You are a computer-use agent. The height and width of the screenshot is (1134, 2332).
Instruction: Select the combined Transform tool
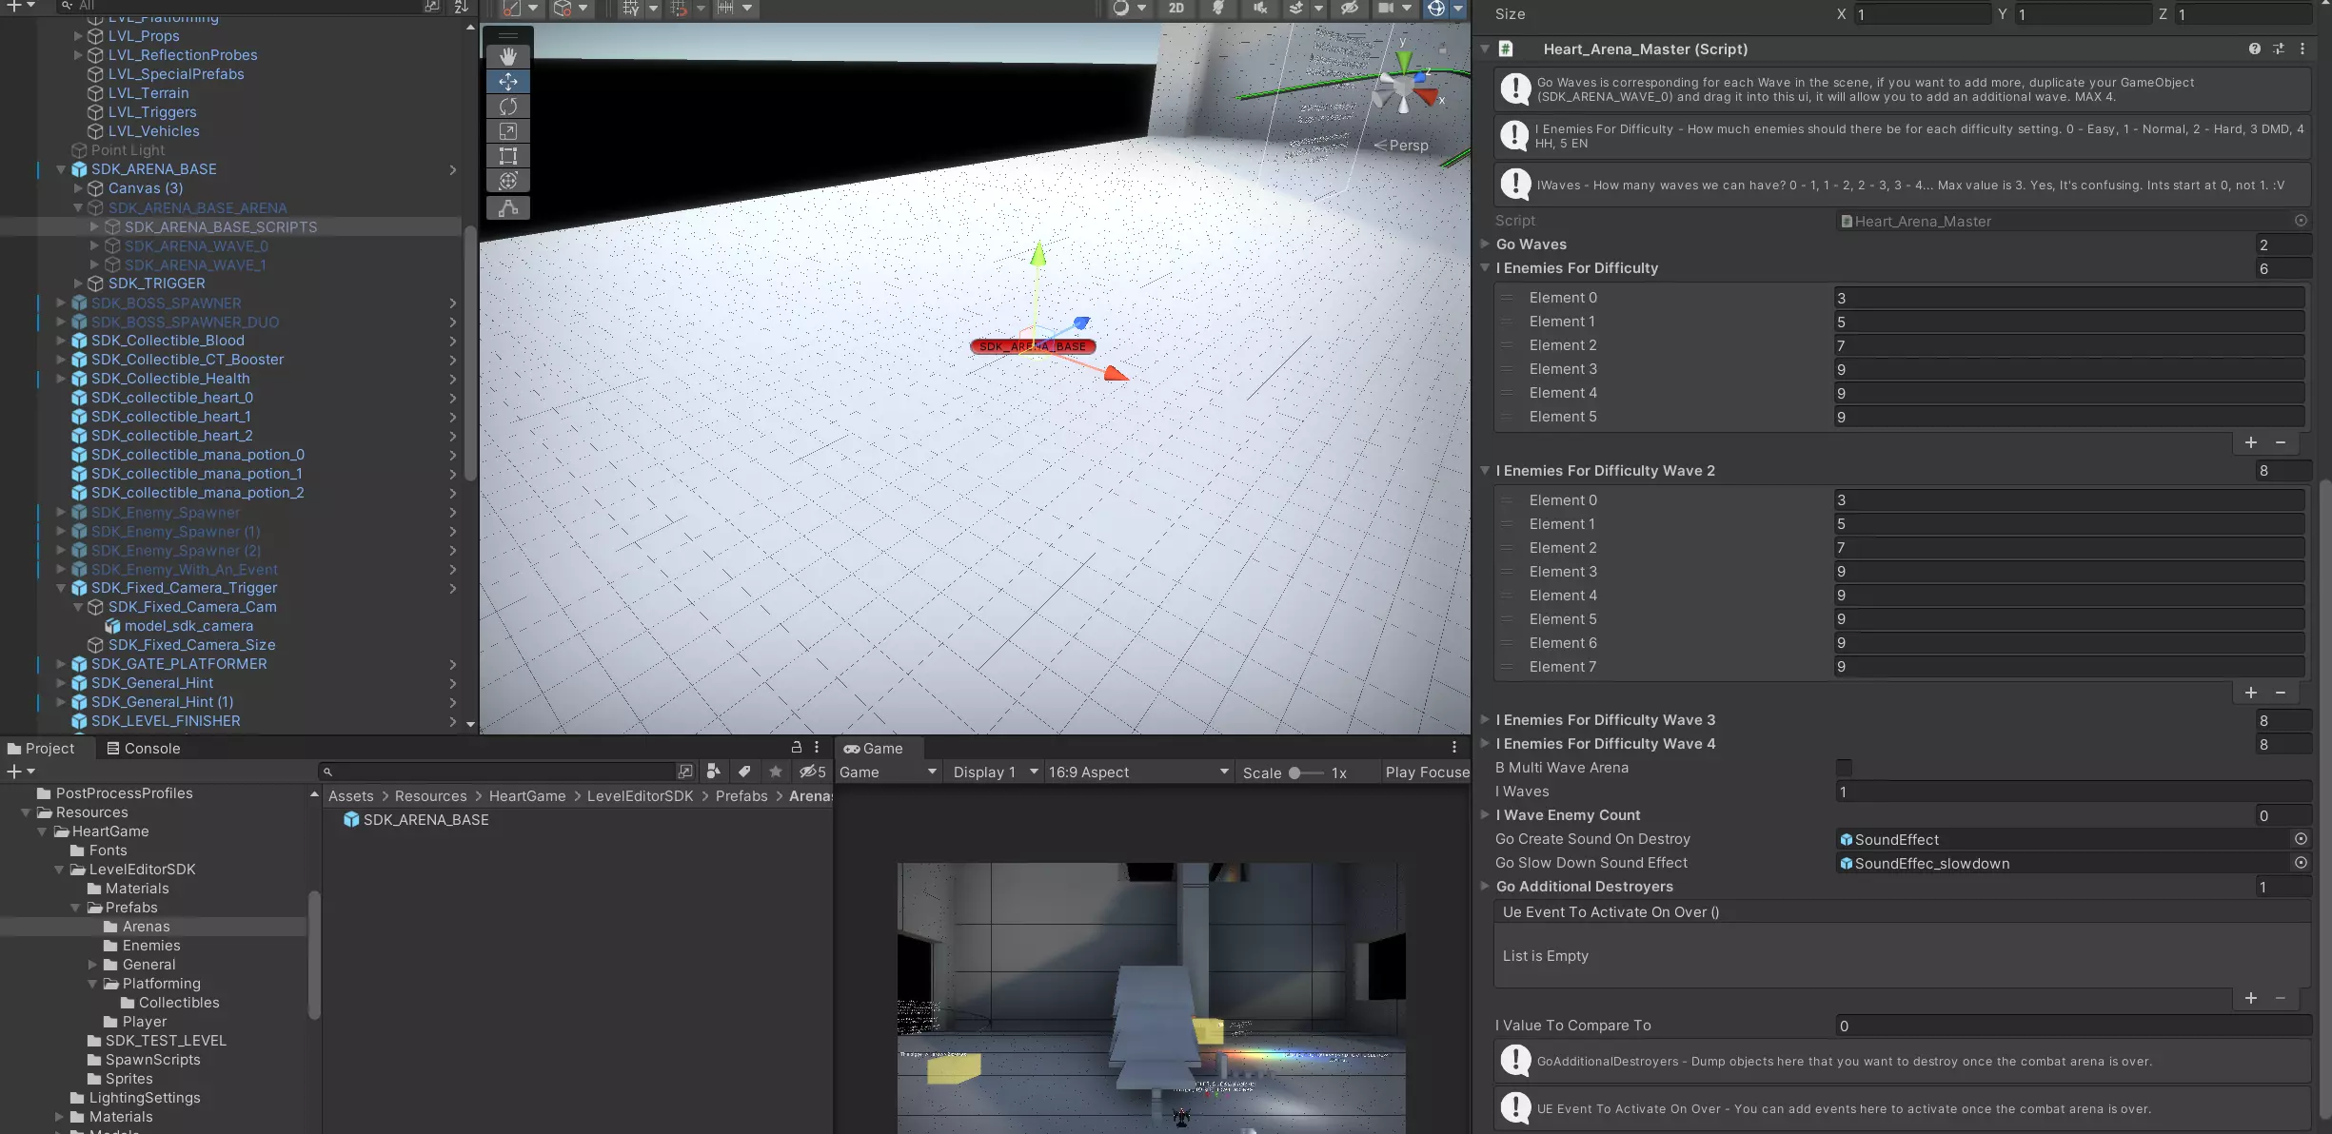(508, 181)
